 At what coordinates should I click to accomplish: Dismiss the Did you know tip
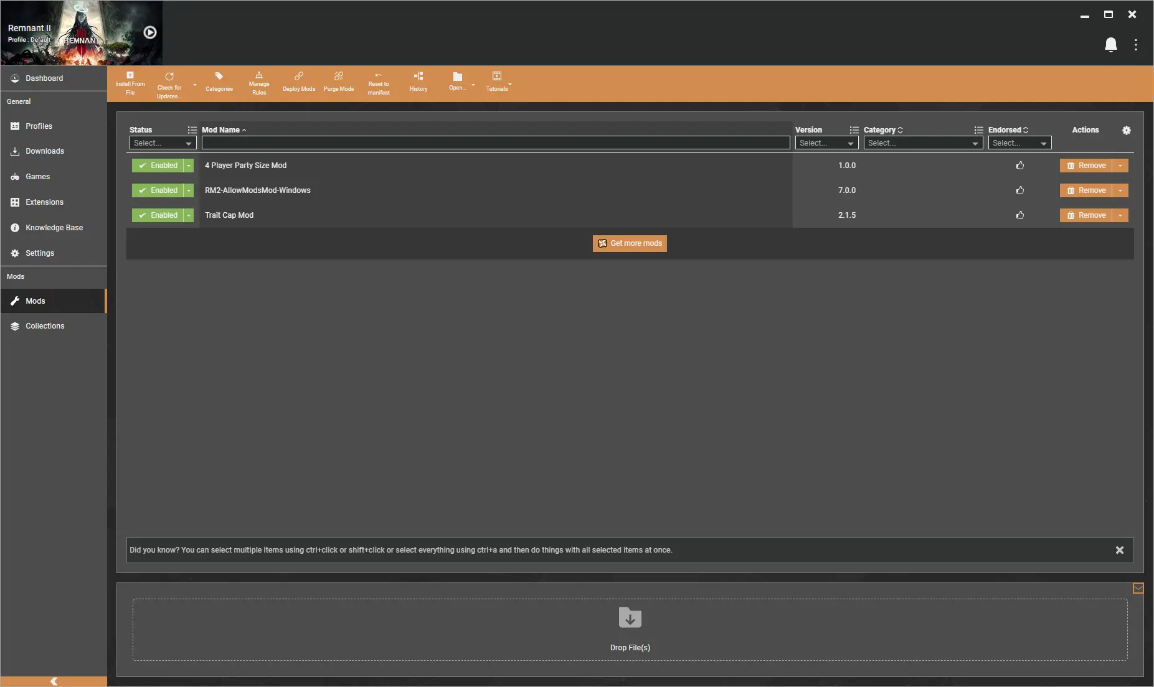1119,550
